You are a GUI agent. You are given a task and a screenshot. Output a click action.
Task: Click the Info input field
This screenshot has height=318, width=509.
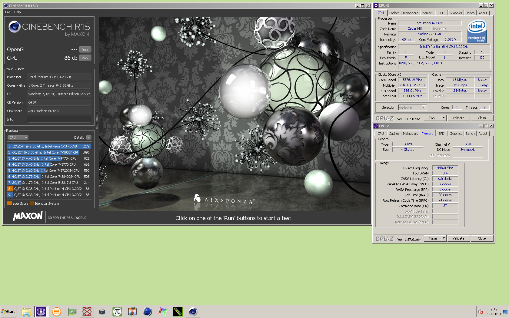pyautogui.click(x=59, y=119)
